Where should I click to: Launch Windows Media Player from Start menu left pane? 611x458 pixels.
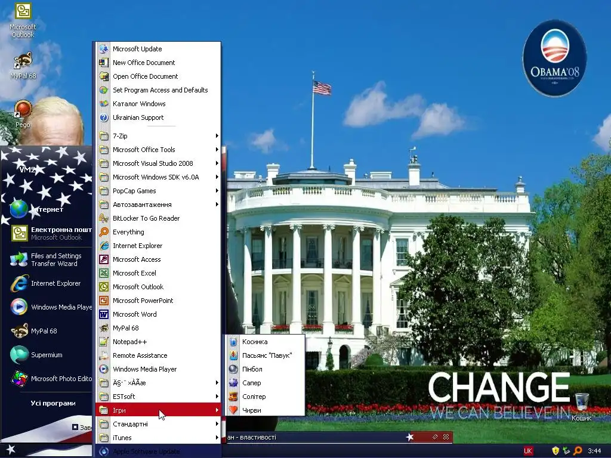pos(51,307)
